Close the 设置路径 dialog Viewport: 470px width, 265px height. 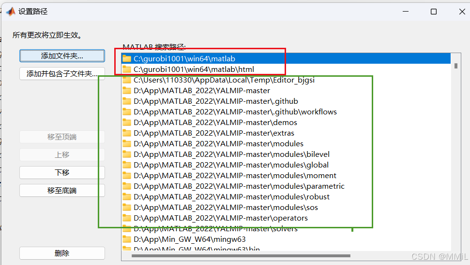462,12
